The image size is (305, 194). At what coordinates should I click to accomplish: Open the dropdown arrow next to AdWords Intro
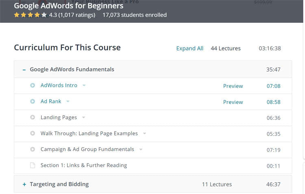coord(84,85)
